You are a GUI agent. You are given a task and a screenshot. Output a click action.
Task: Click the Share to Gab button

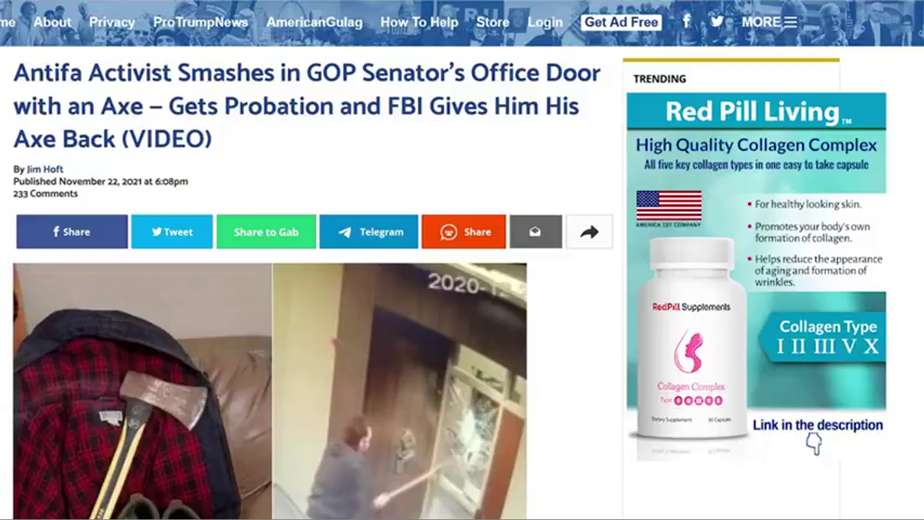click(x=266, y=232)
